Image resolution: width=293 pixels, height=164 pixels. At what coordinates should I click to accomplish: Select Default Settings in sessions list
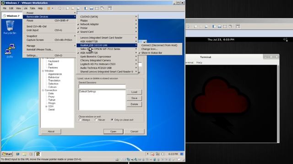pyautogui.click(x=87, y=92)
